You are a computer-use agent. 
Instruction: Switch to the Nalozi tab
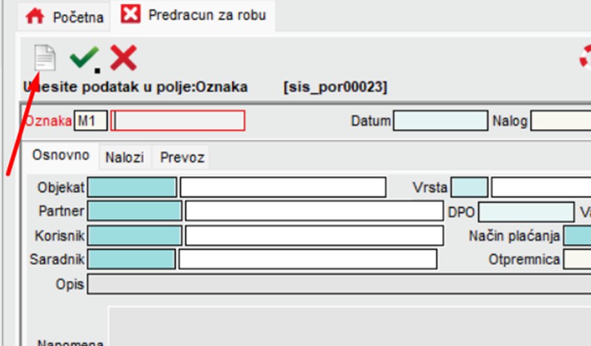125,157
